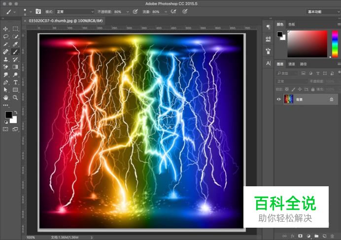Switch to the 色板 swatches tab
This screenshot has height=240, width=341.
(292, 24)
